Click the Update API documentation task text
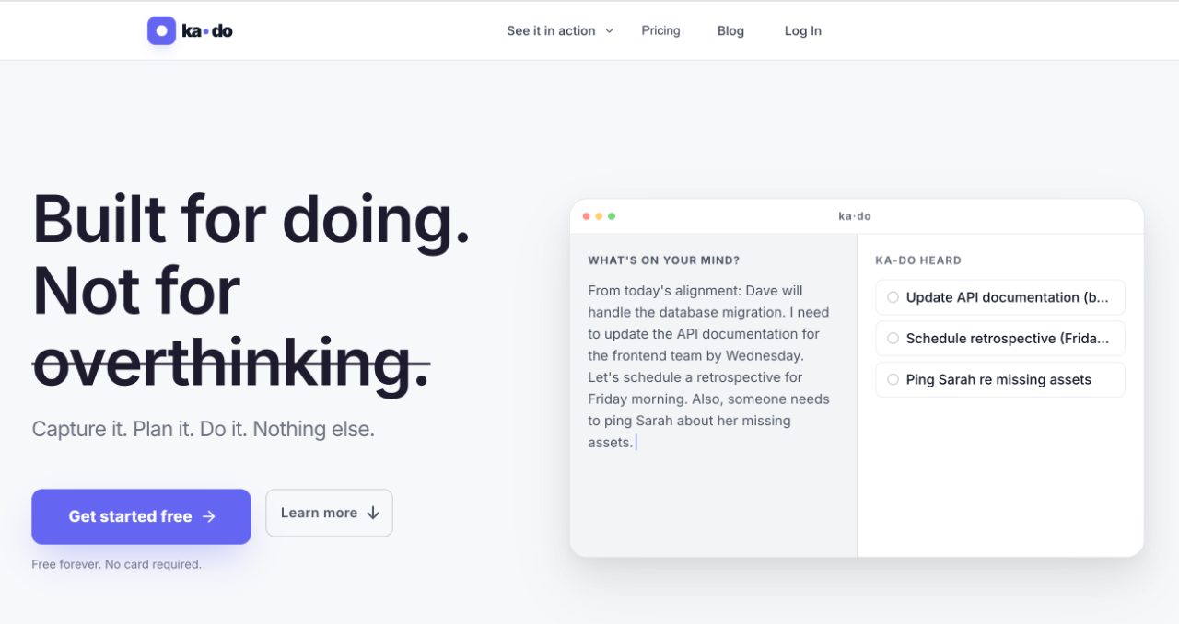1179x624 pixels. tap(1008, 297)
